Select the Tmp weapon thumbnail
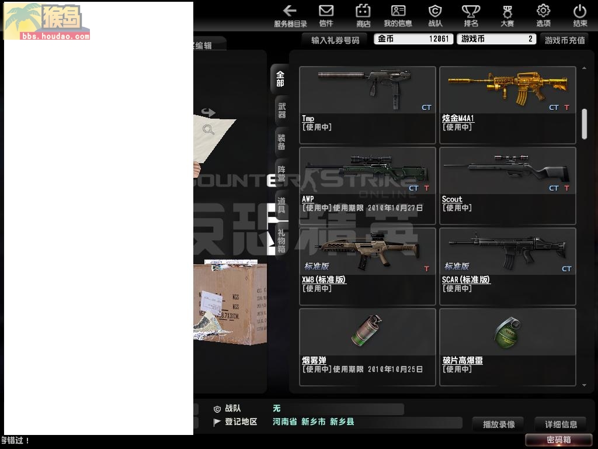Screen dimensions: 598x449 coord(368,90)
